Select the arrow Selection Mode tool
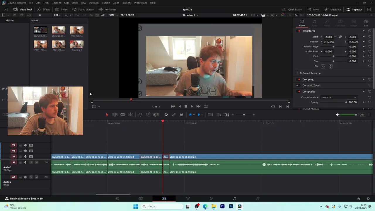Image resolution: width=375 pixels, height=211 pixels. [107, 115]
